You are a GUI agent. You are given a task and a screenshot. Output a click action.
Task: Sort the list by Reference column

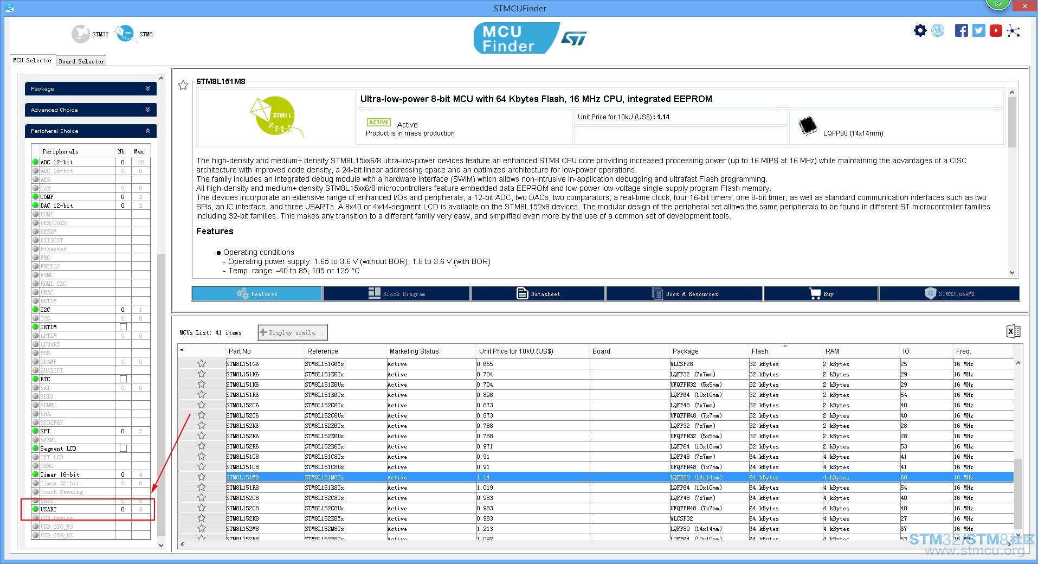coord(345,351)
